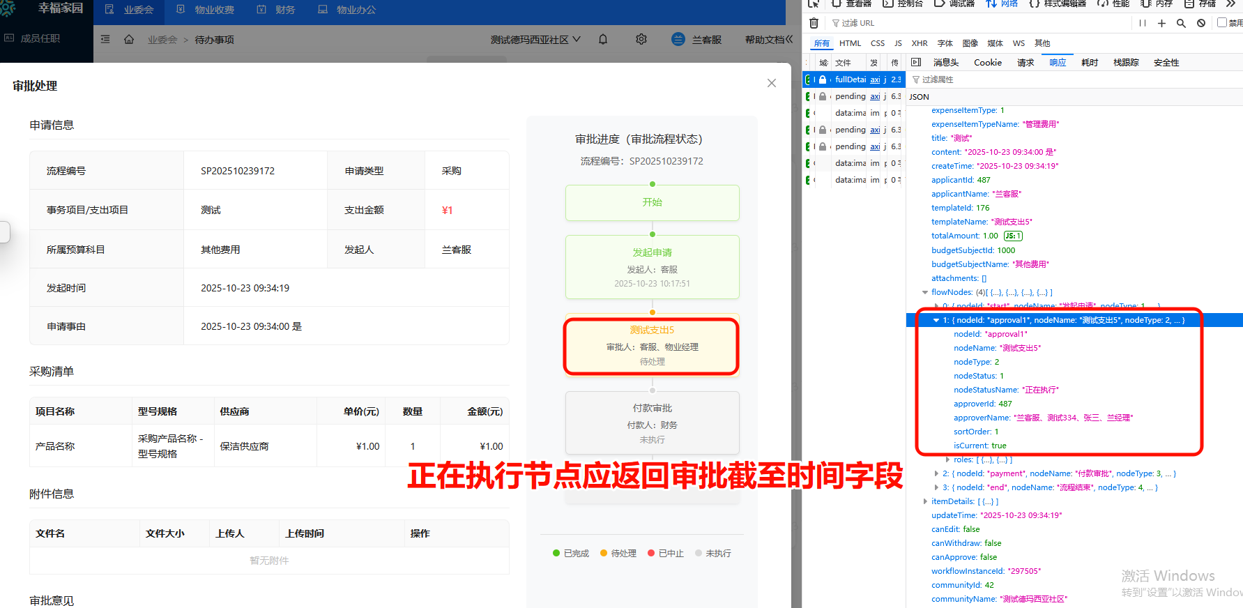Image resolution: width=1243 pixels, height=608 pixels.
Task: Open the network search magnifier
Action: click(x=1181, y=23)
